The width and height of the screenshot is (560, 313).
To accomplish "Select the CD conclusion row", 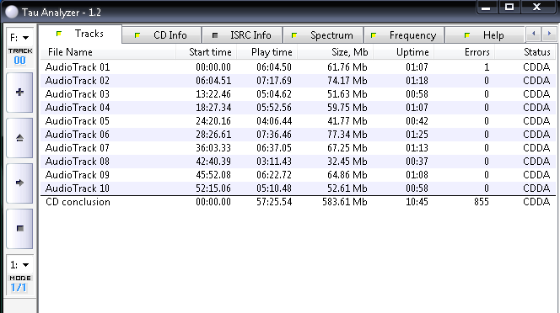I will 298,202.
